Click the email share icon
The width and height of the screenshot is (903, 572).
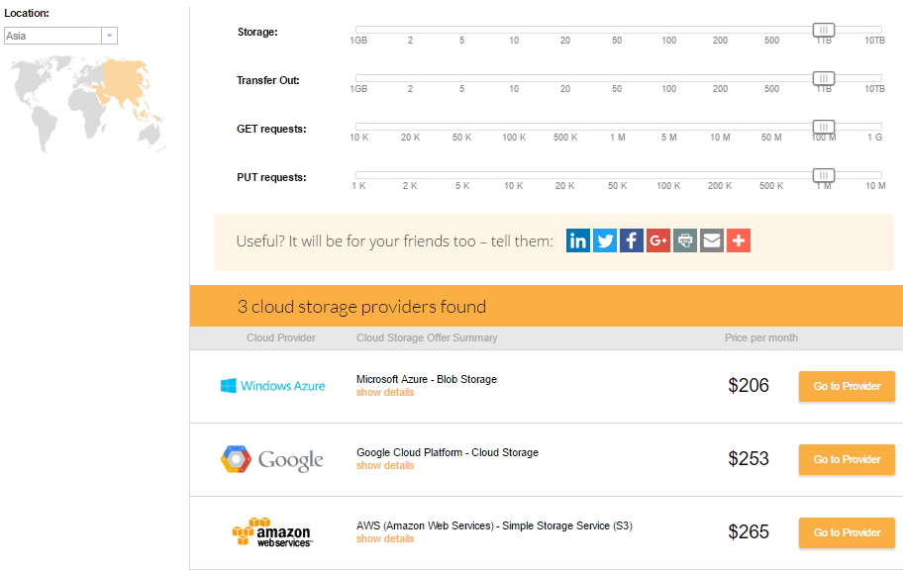tap(712, 240)
